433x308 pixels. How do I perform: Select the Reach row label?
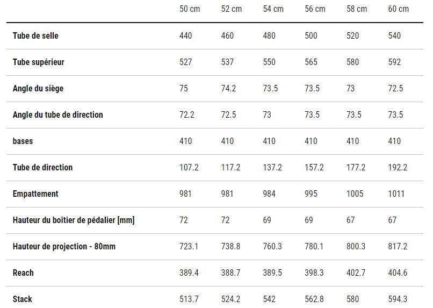(23, 273)
